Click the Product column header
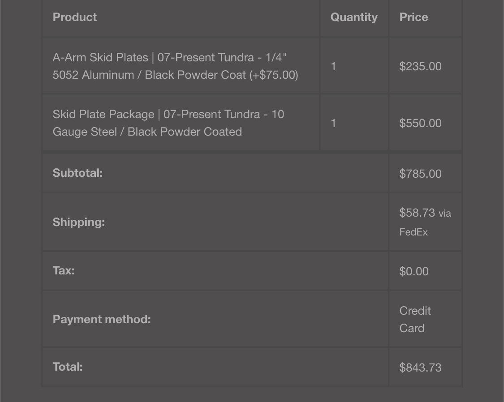The height and width of the screenshot is (402, 504). (74, 17)
